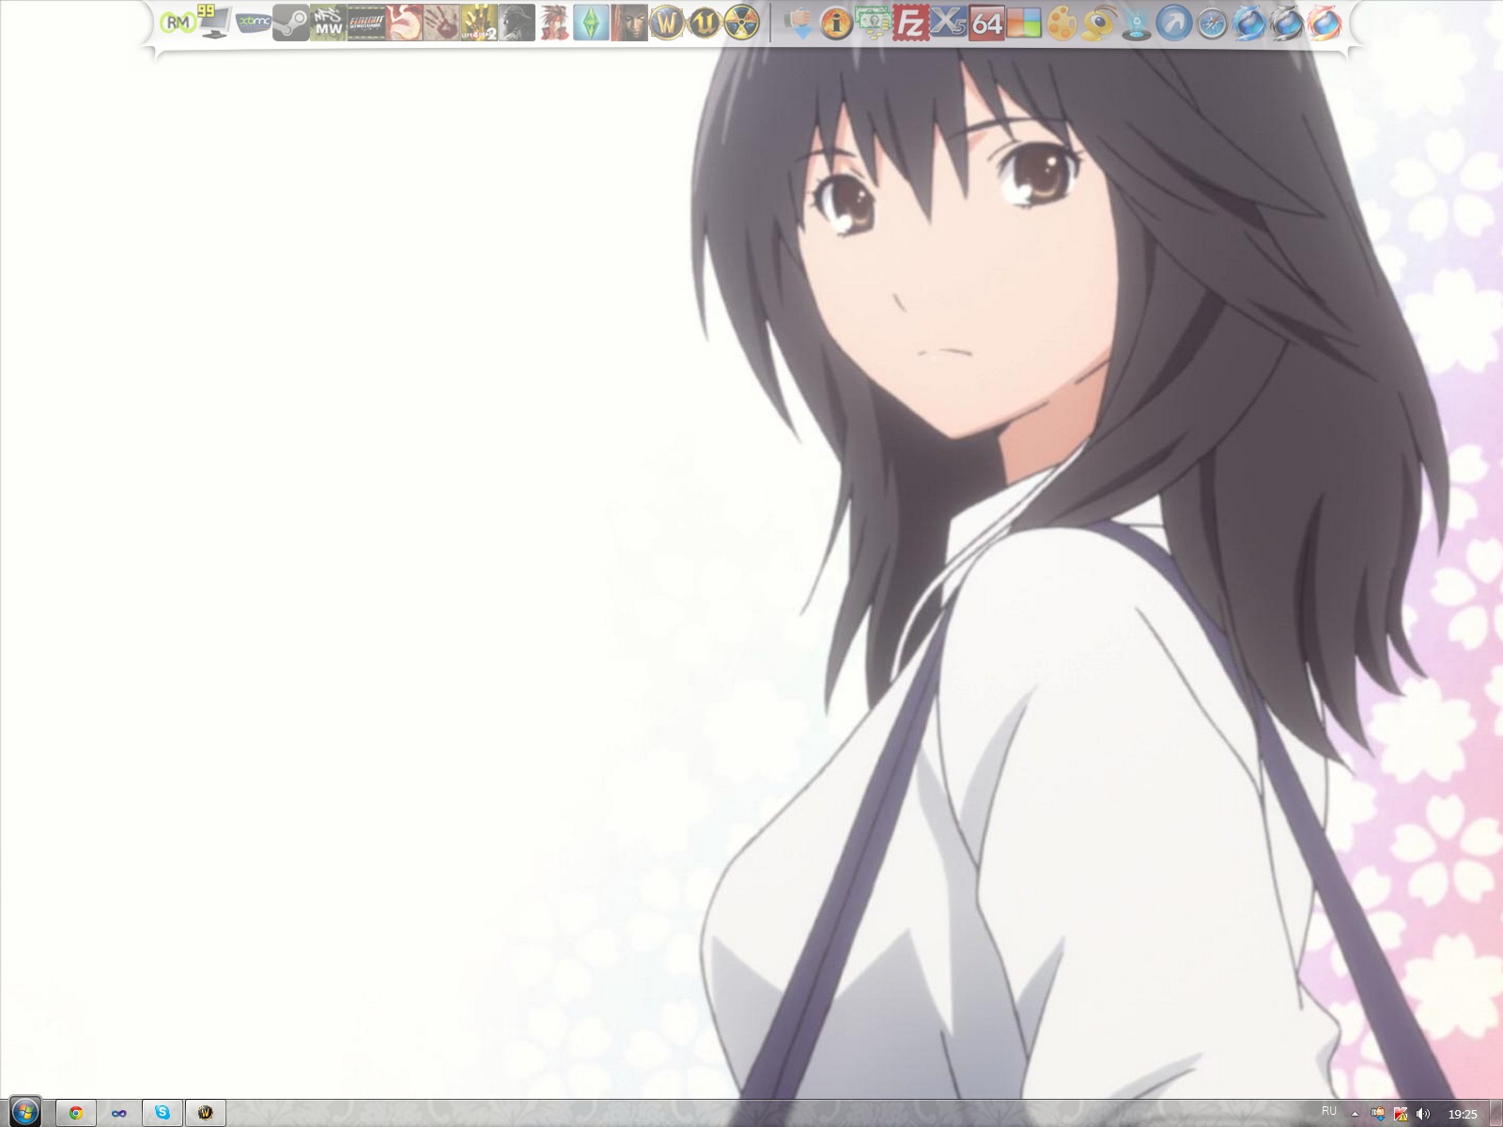Open Google Chrome from taskbar

pyautogui.click(x=76, y=1113)
